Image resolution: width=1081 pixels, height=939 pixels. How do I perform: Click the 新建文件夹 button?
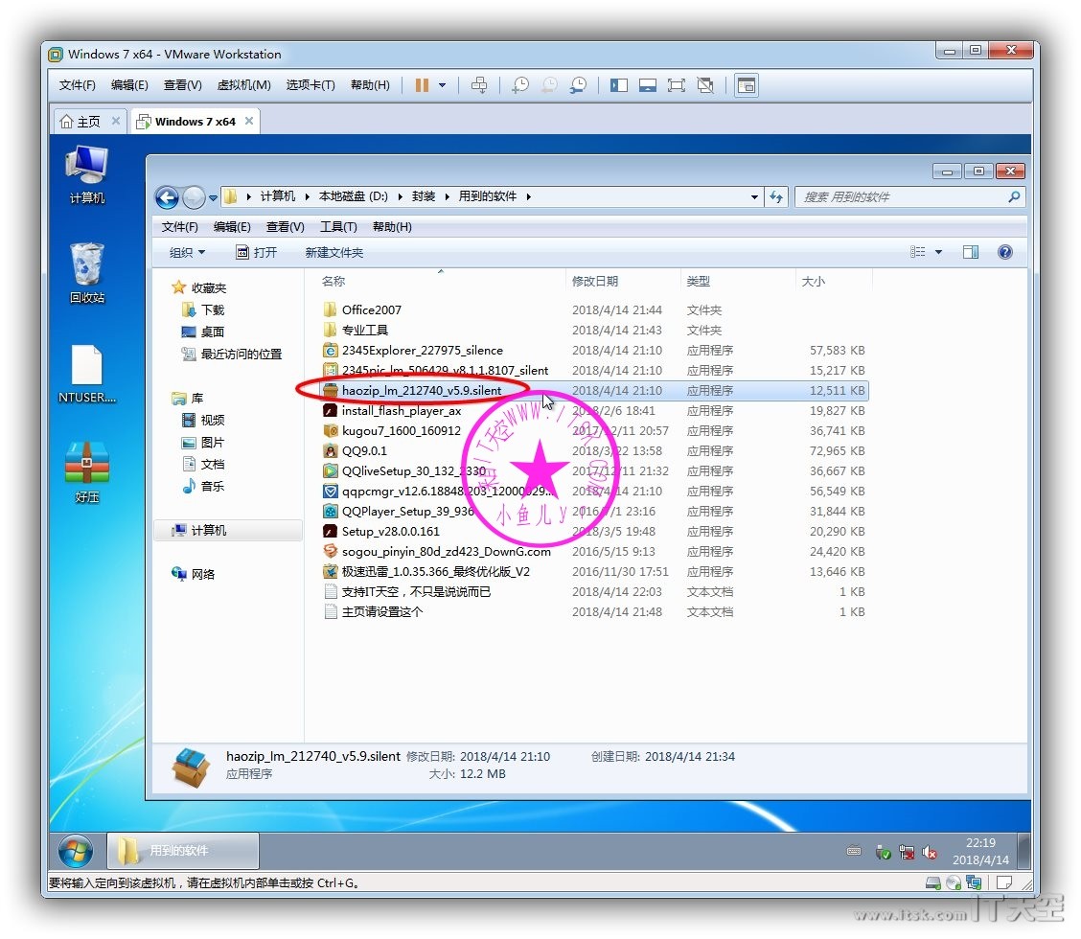point(333,252)
